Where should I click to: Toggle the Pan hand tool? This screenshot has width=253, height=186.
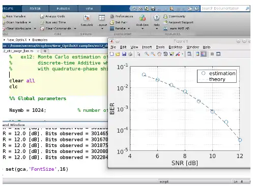(159, 54)
